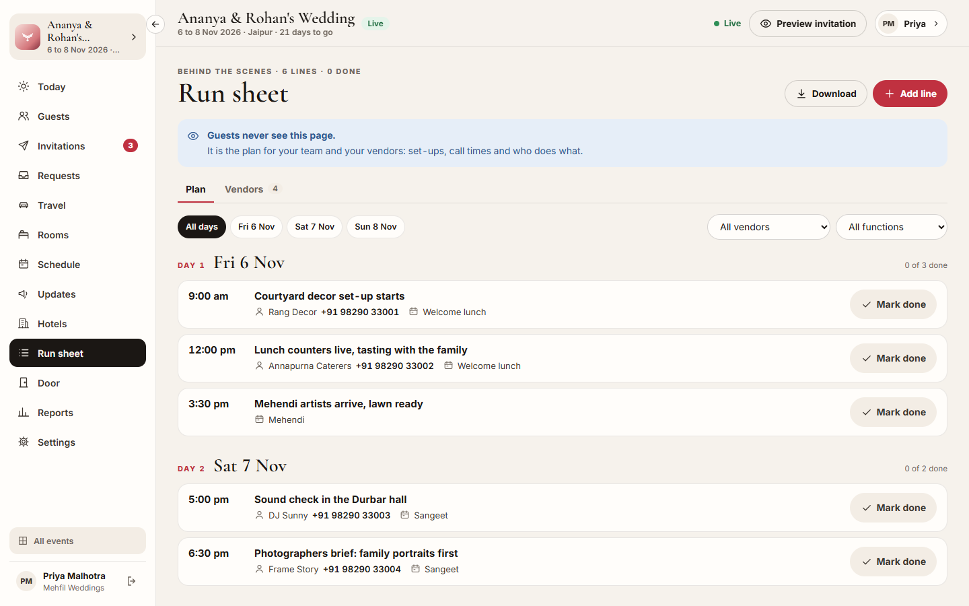Viewport: 969px width, 606px height.
Task: Mark Sound check in Durbar hall done
Action: click(893, 508)
